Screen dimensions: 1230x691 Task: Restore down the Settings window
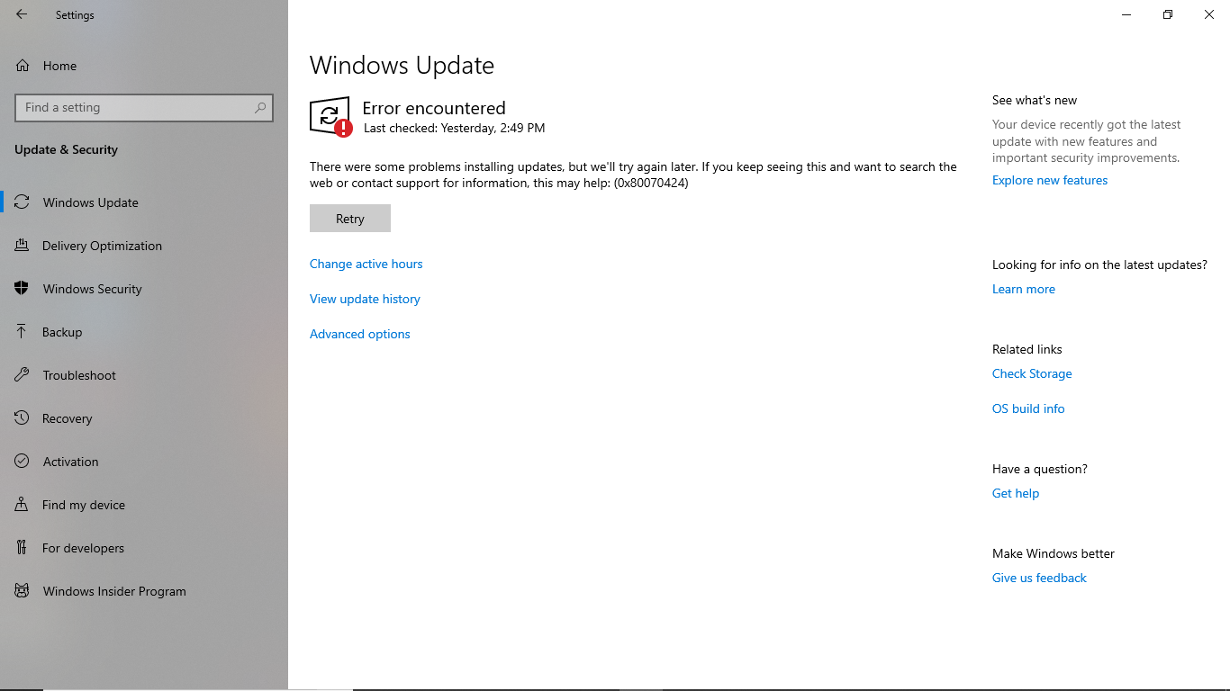coord(1168,14)
